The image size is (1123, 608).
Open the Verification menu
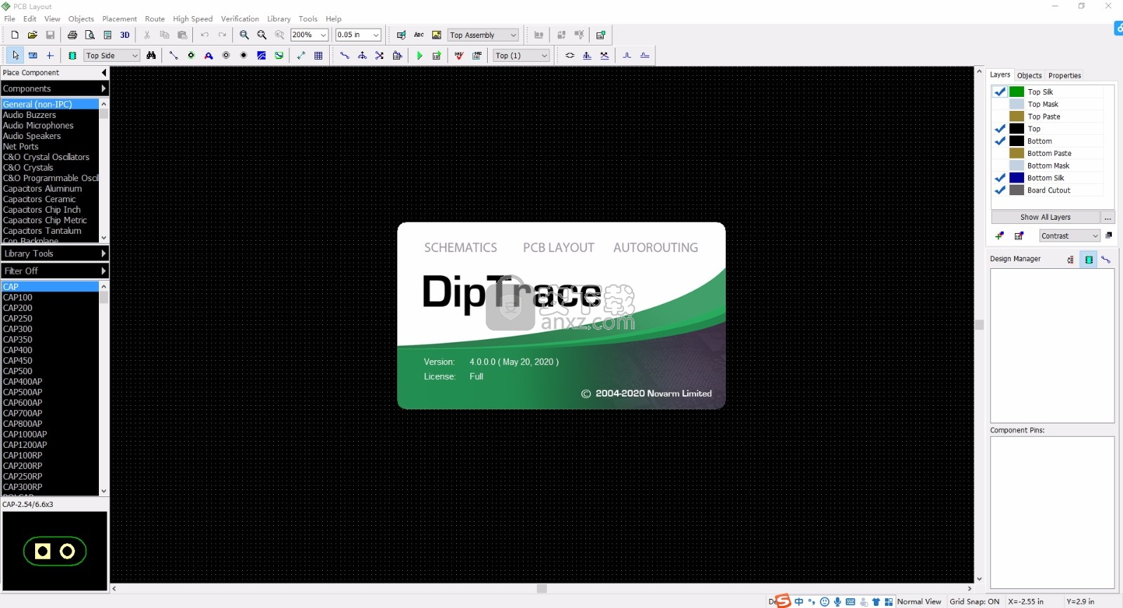(x=240, y=19)
